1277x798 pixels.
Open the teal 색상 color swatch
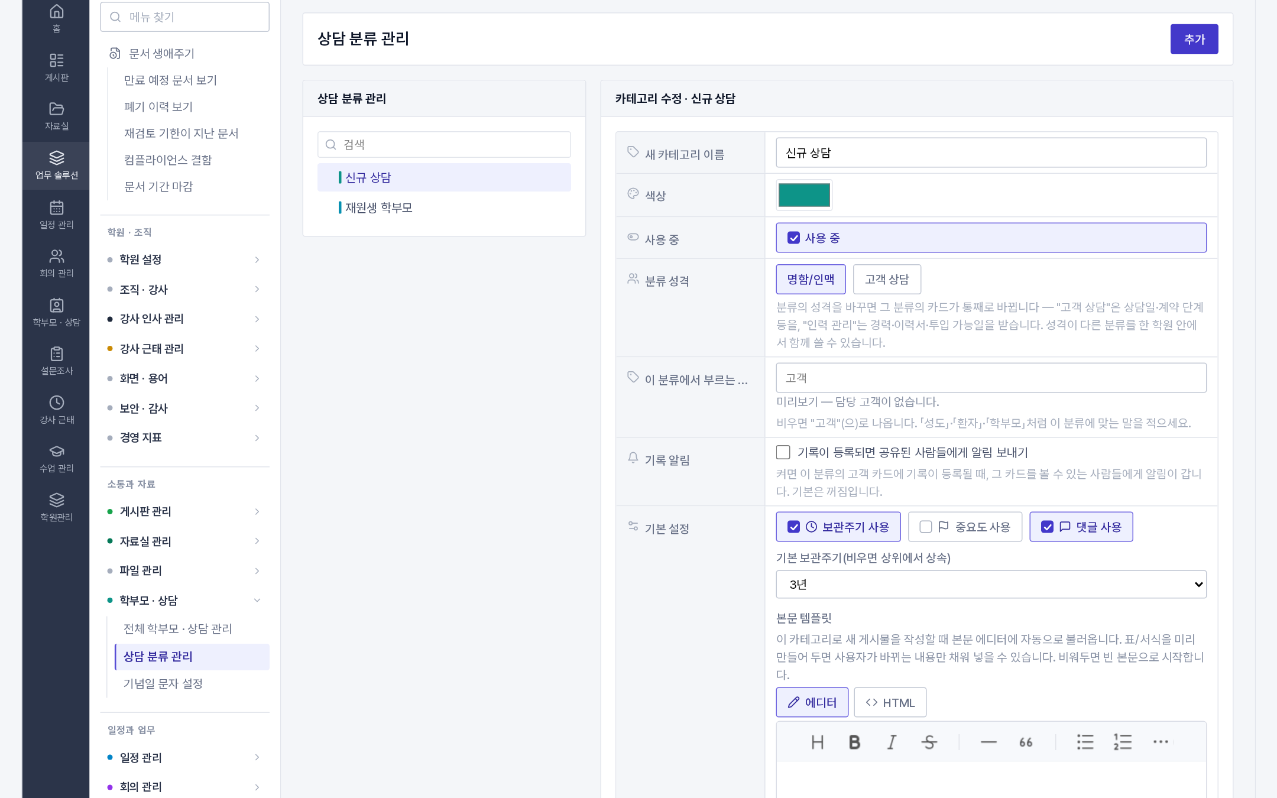click(804, 195)
